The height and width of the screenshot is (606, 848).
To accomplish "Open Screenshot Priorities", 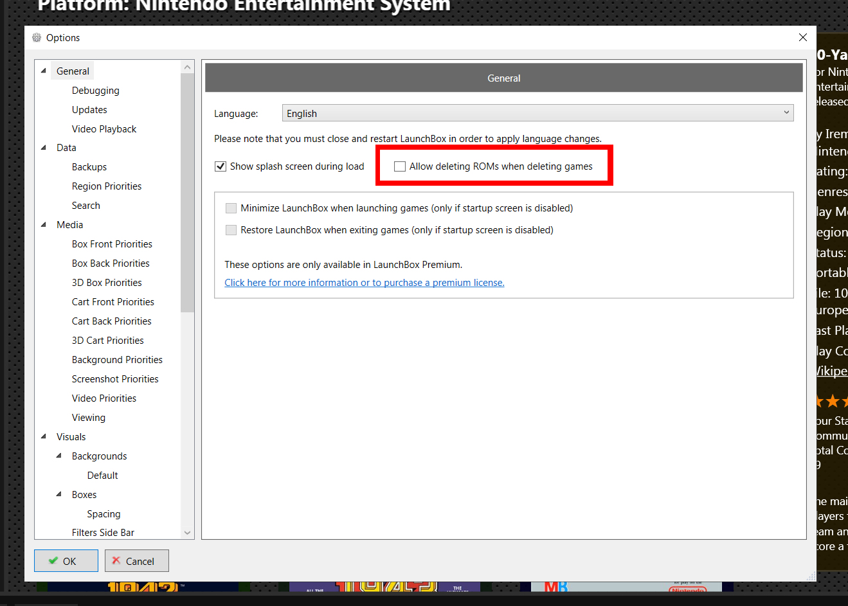I will tap(115, 379).
